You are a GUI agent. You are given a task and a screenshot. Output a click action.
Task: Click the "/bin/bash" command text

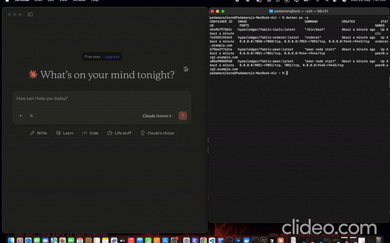coord(314,30)
